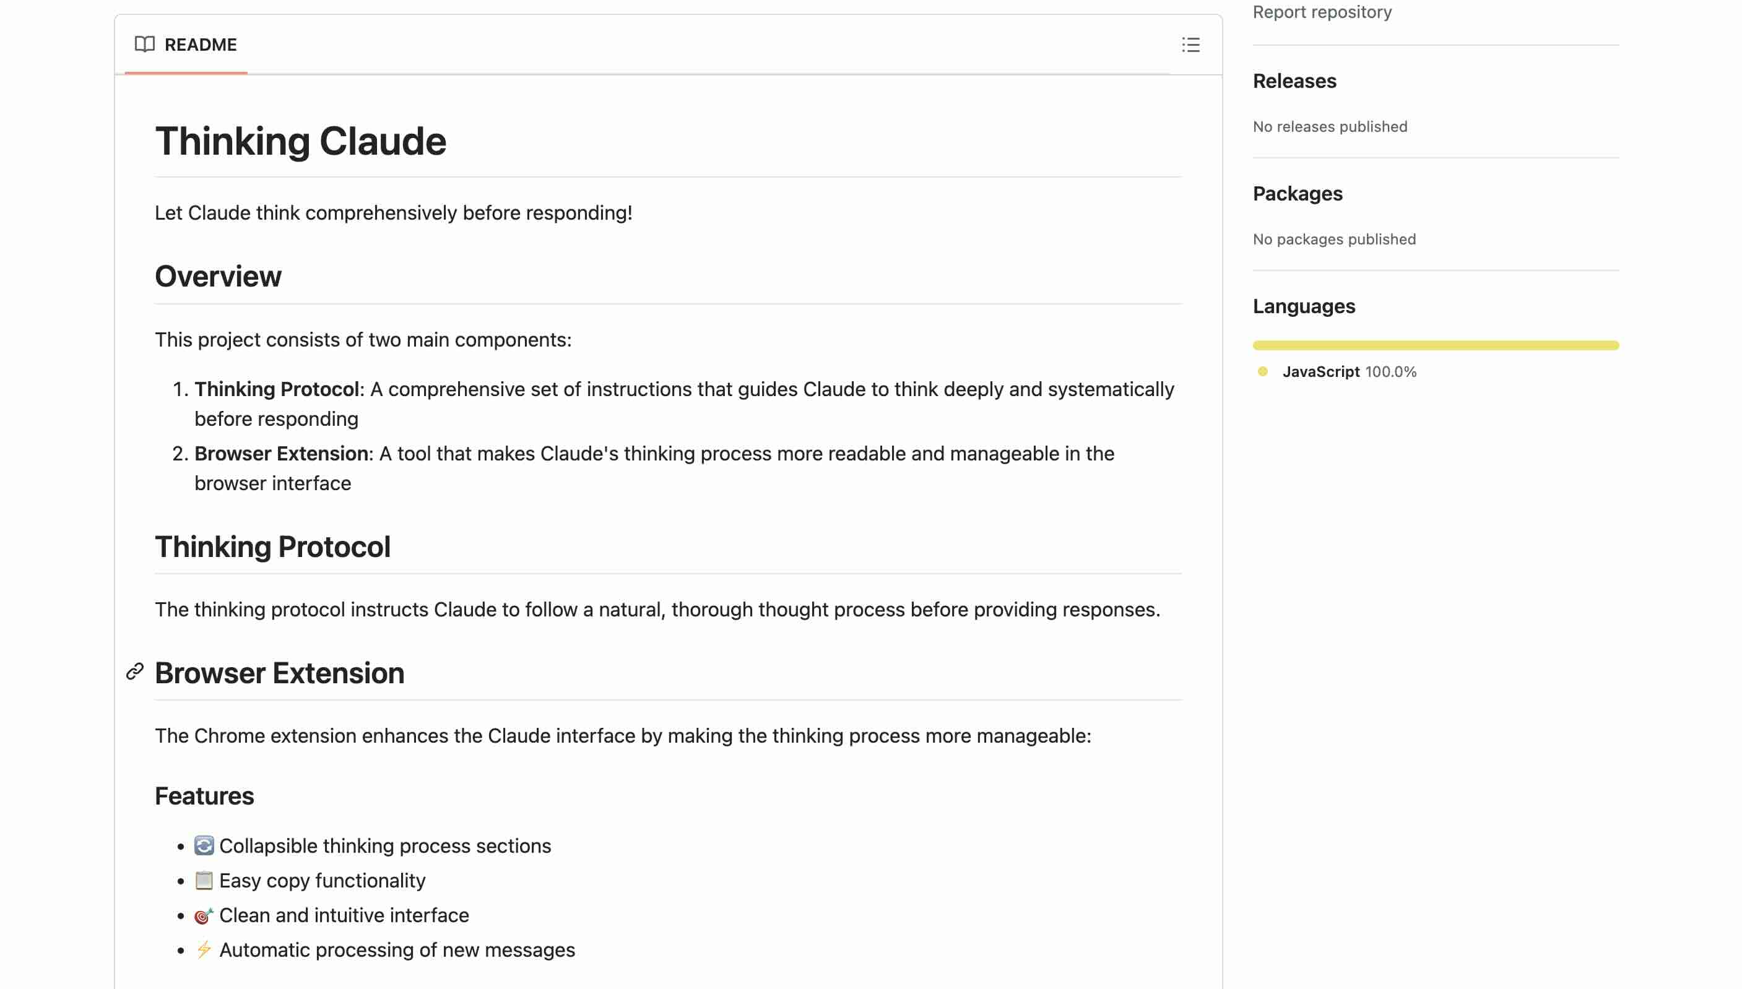1742x989 pixels.
Task: Open the Packages sidebar heading
Action: coord(1297,194)
